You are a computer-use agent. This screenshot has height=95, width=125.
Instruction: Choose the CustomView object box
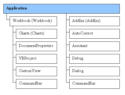36,71
